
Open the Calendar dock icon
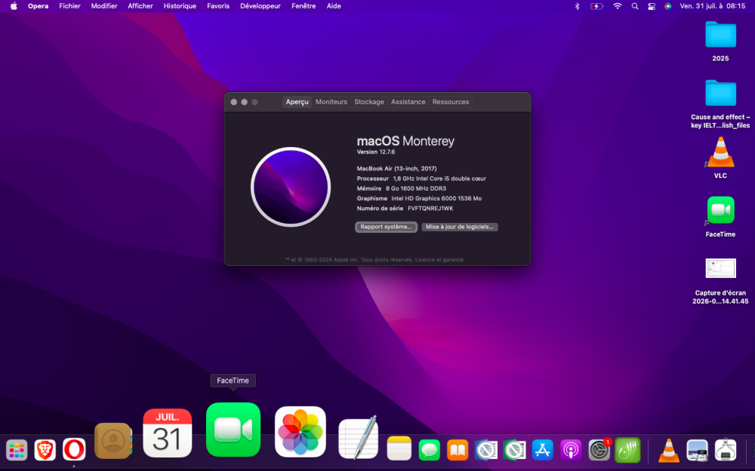pyautogui.click(x=167, y=433)
